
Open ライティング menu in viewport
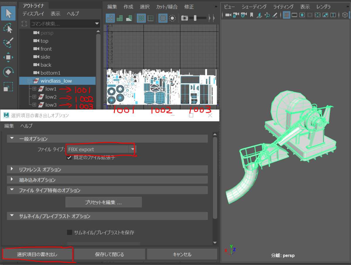[283, 7]
